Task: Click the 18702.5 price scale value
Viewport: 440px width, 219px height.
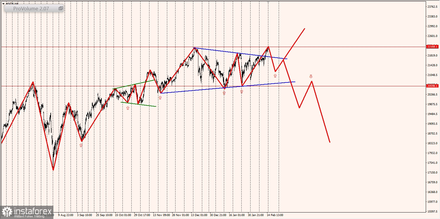Action: [x=433, y=134]
